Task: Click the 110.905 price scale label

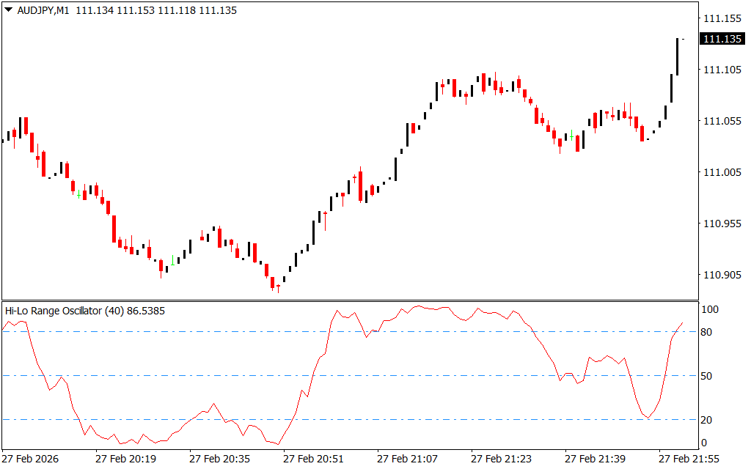Action: pos(722,275)
